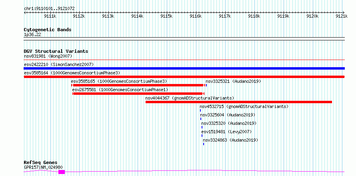Click the nsv3324863 (Audano2019) label
The width and height of the screenshot is (356, 176).
click(230, 140)
